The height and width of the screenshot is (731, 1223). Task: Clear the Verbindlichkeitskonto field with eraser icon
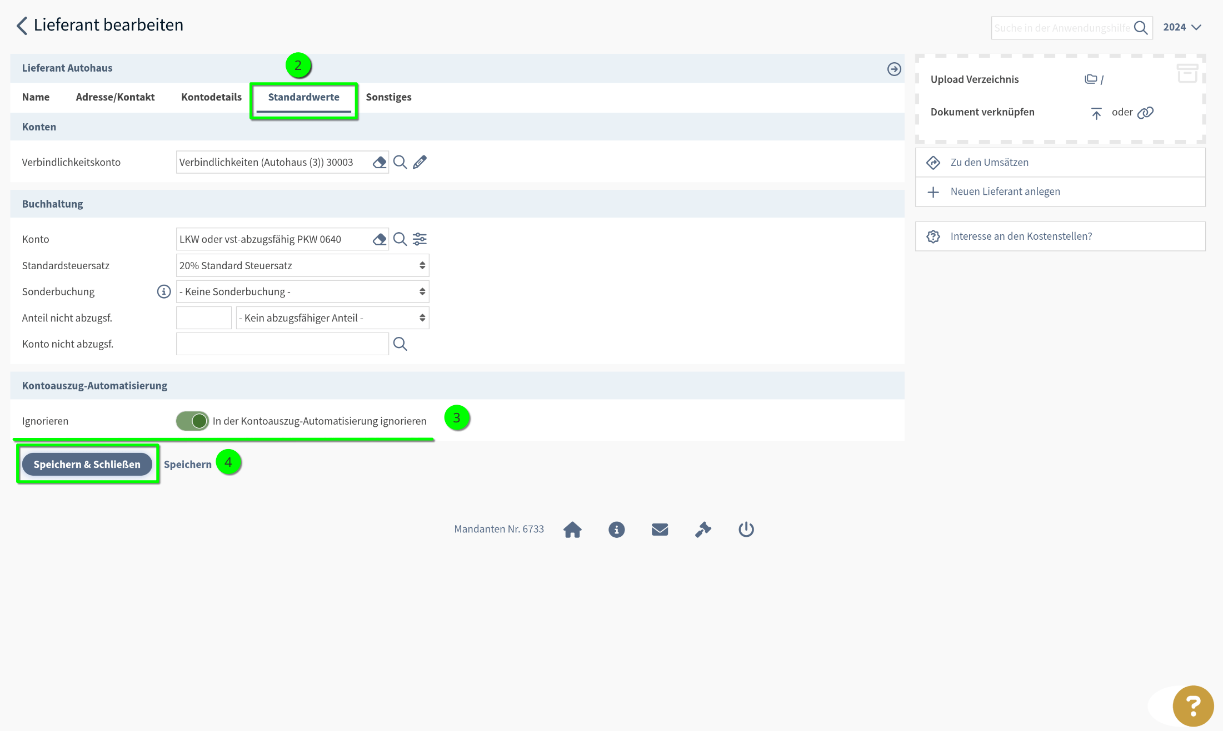tap(380, 162)
